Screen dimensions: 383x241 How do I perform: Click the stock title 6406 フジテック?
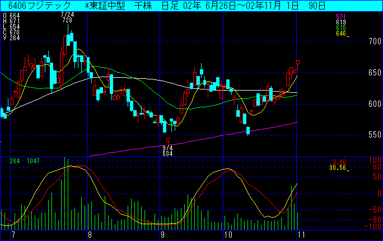39,6
